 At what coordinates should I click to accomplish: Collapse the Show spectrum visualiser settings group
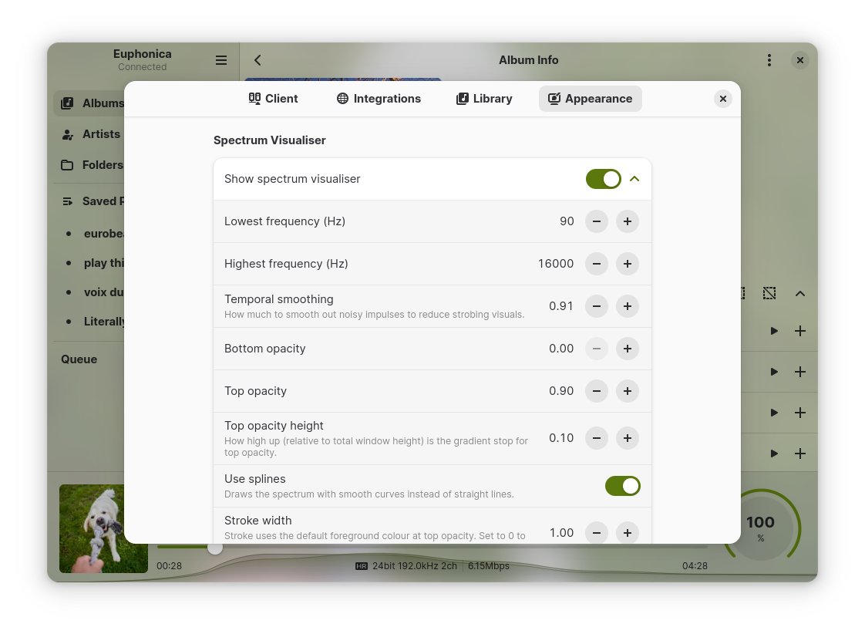(x=634, y=178)
